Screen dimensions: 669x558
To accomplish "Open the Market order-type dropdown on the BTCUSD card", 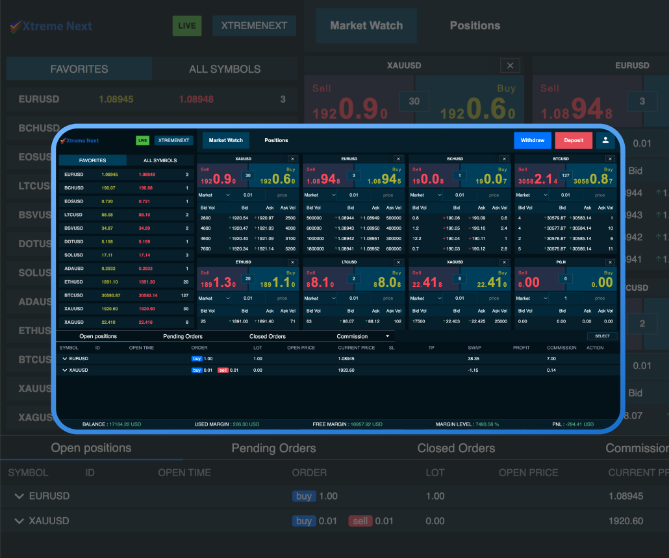I will [532, 195].
